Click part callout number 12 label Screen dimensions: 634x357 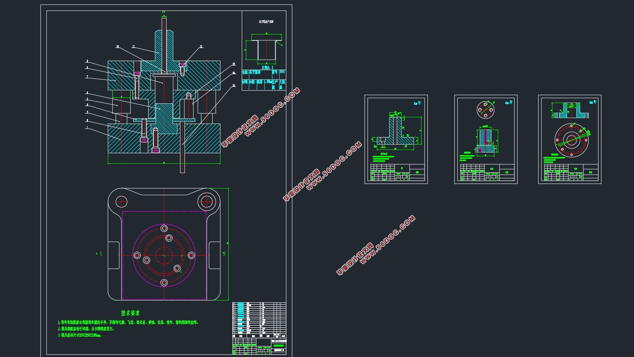[x=201, y=47]
